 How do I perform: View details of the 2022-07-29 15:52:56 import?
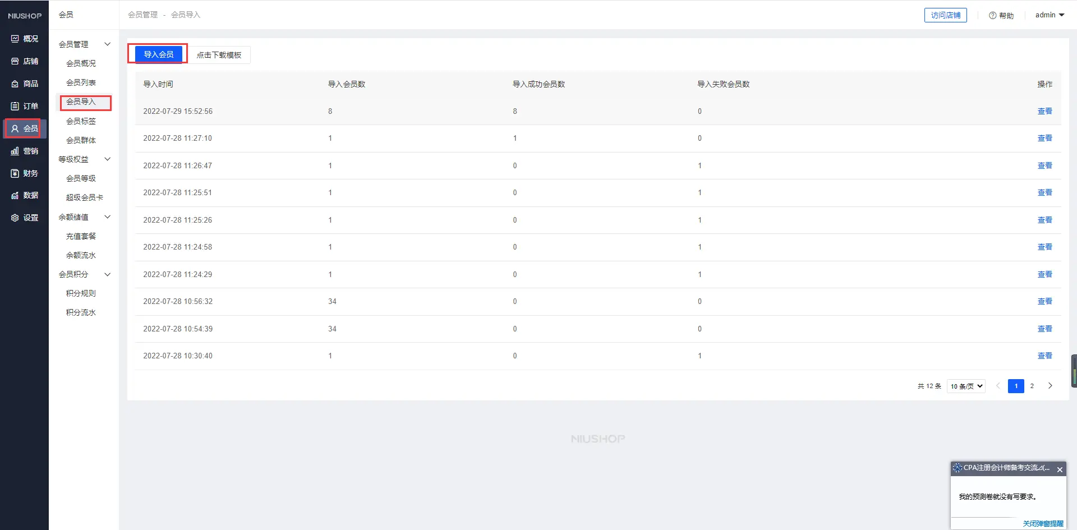pyautogui.click(x=1044, y=111)
